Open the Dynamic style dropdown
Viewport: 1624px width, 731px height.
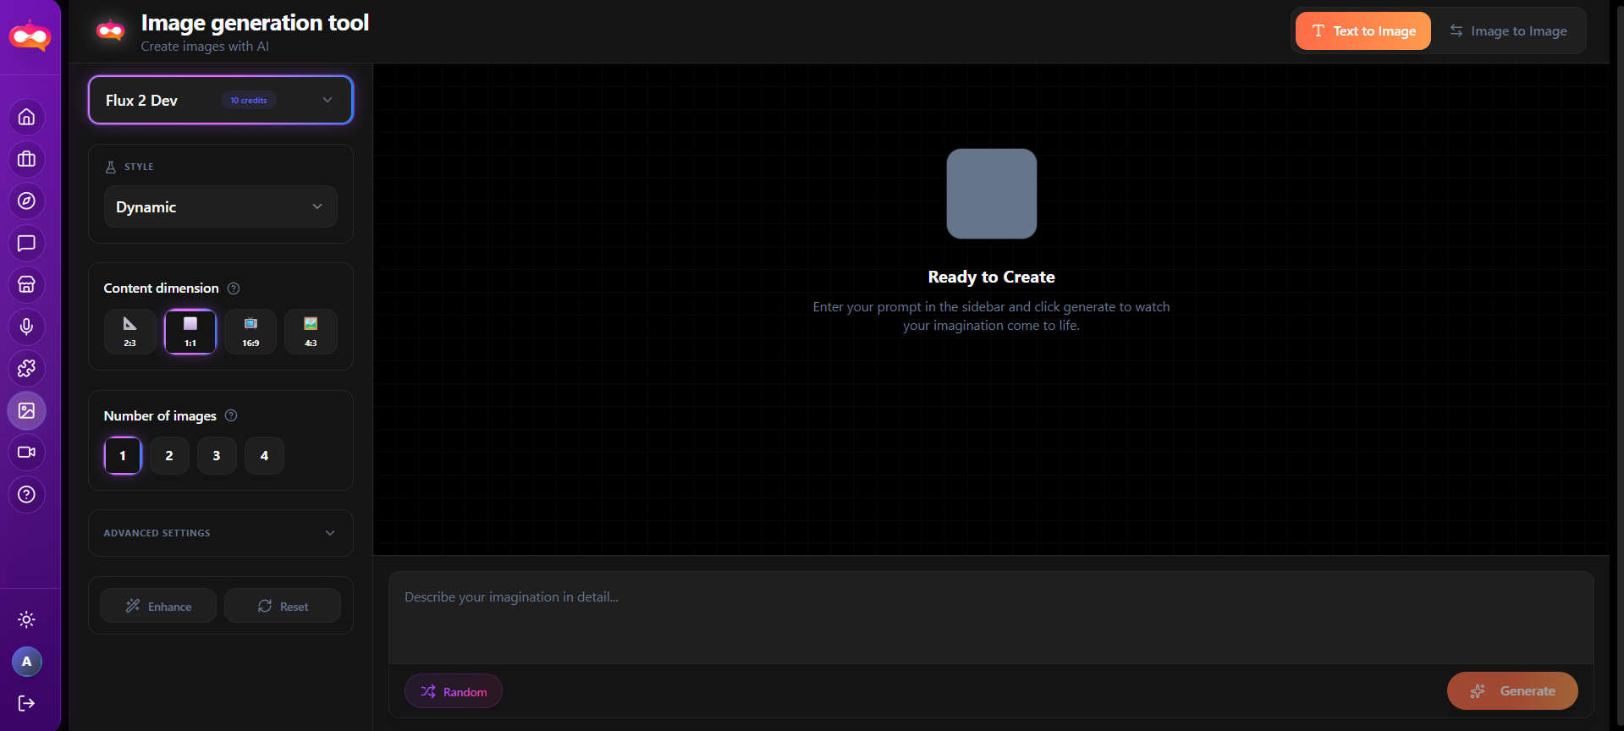pos(221,206)
